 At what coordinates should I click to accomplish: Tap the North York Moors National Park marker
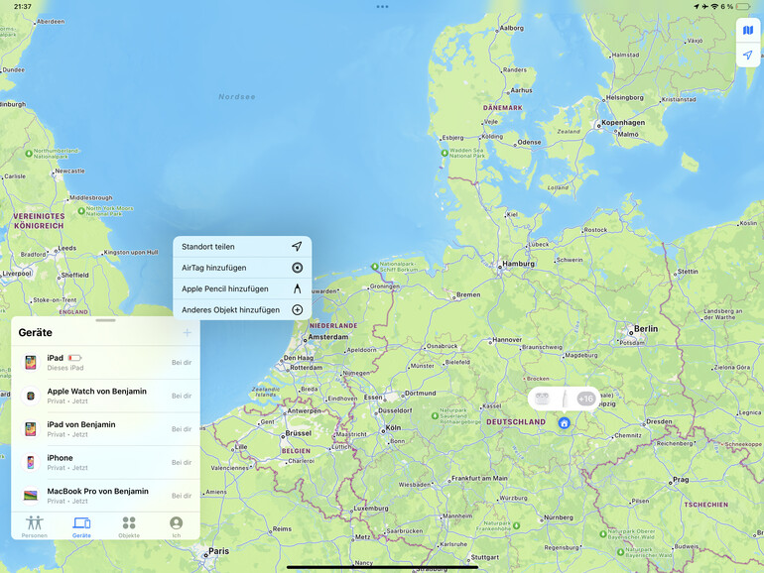coord(81,211)
